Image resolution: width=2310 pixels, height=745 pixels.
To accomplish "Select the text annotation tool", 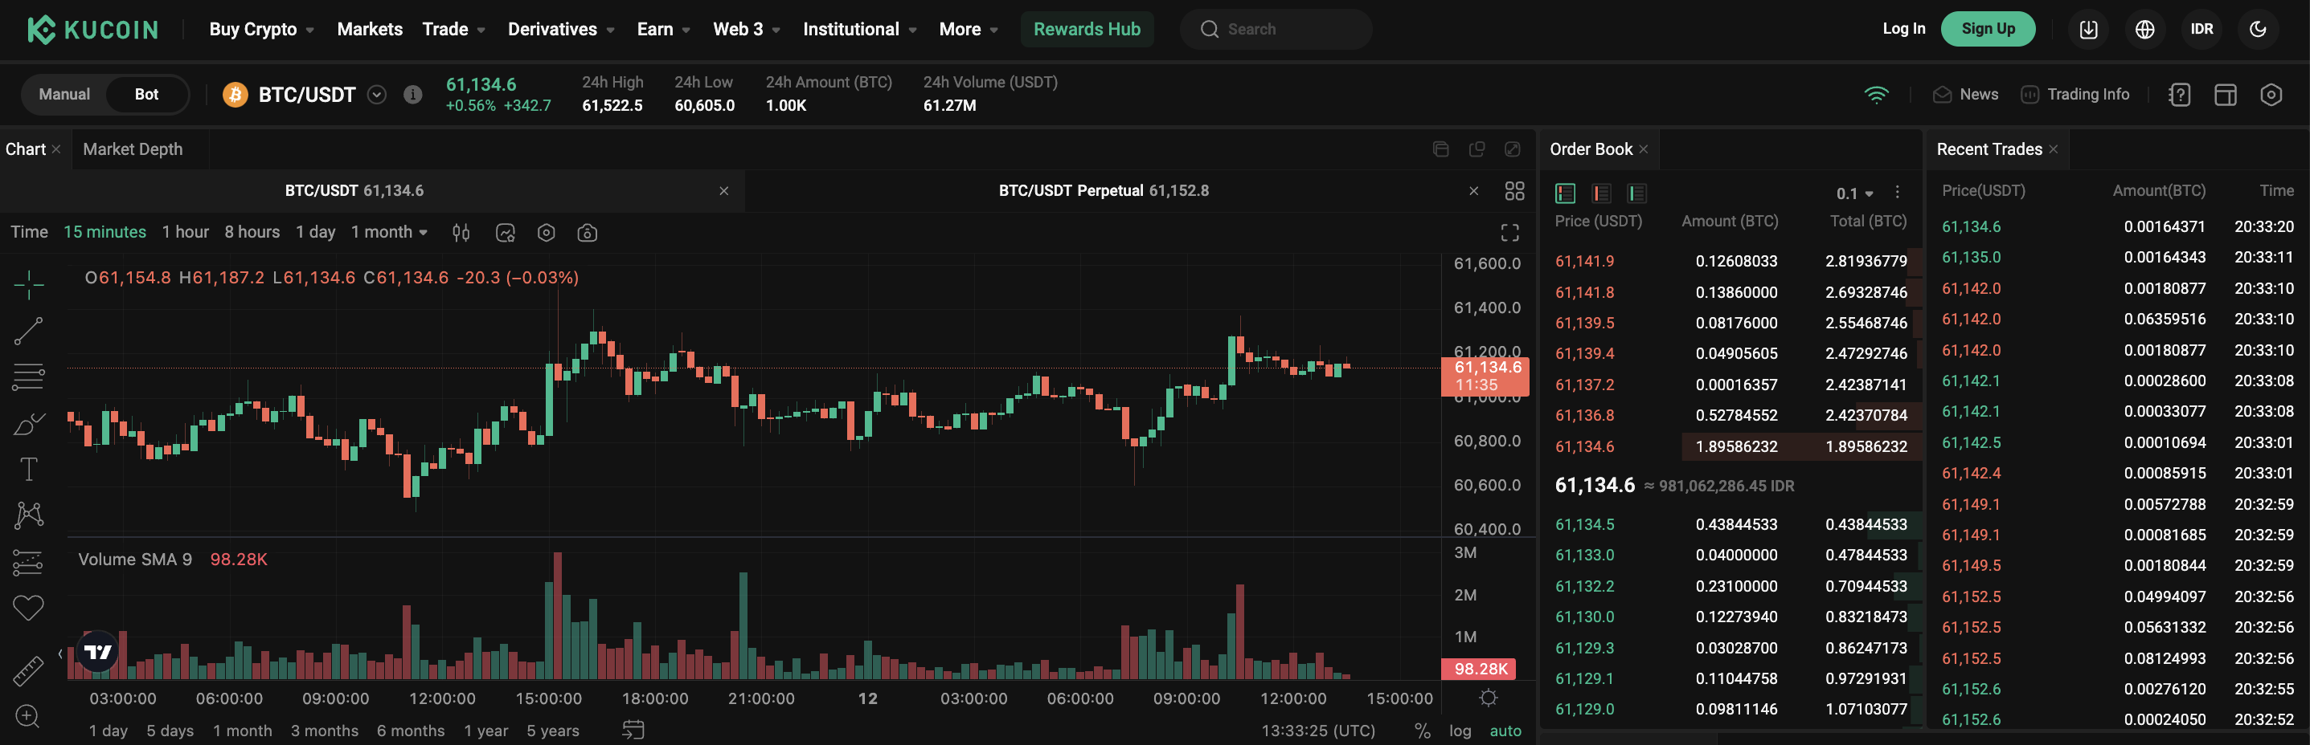I will (29, 469).
